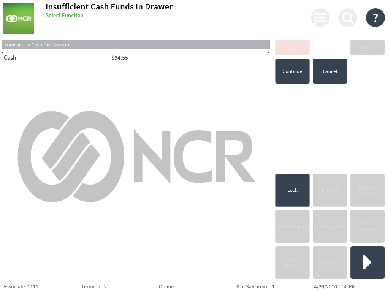Select the Cash $94.55 row
This screenshot has width=388, height=291.
(135, 62)
